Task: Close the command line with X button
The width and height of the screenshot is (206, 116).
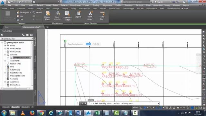Action: click(x=82, y=103)
